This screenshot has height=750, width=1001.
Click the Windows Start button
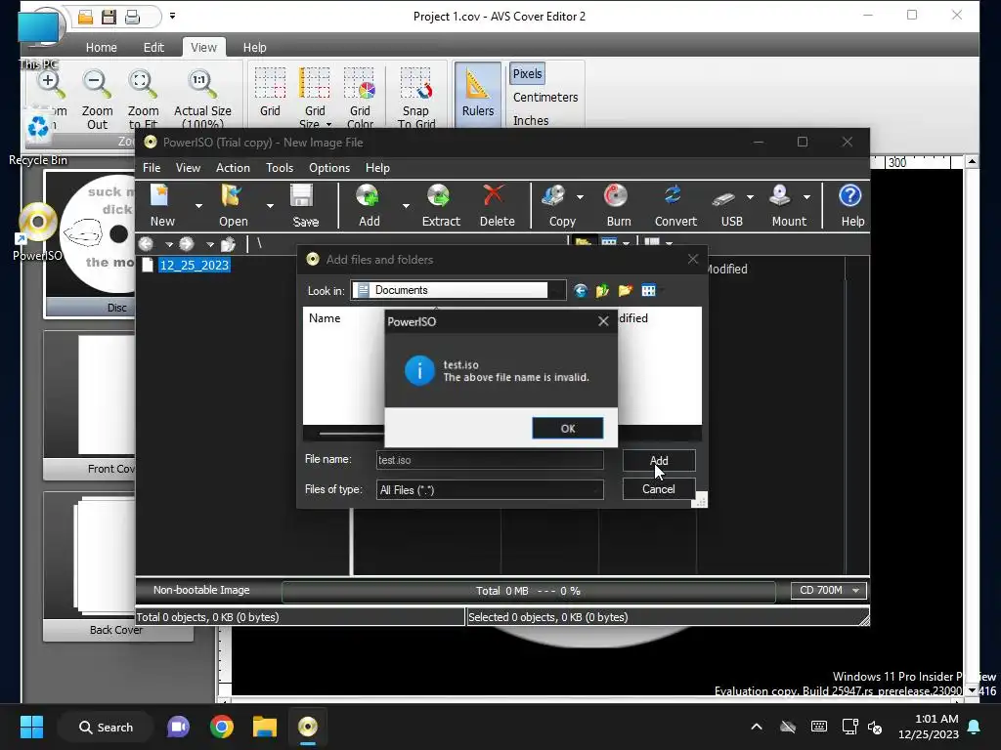pos(31,727)
